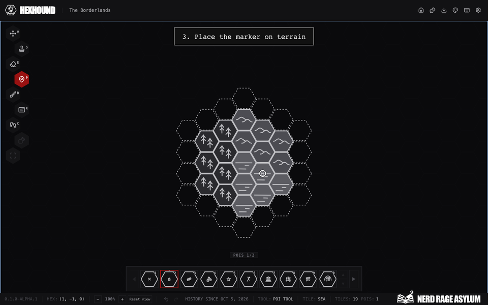Image resolution: width=488 pixels, height=305 pixels.
Task: Select POI slot 6 crossed swords marker
Action: click(x=249, y=279)
